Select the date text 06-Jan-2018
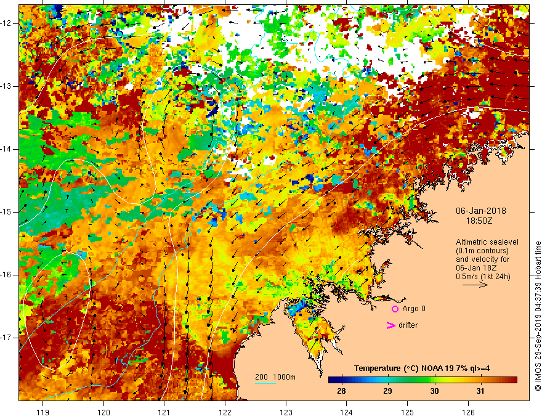This screenshot has width=542, height=419. pos(481,211)
